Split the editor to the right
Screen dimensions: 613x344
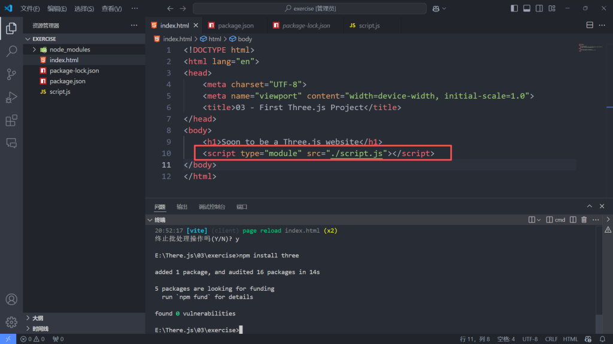click(590, 25)
